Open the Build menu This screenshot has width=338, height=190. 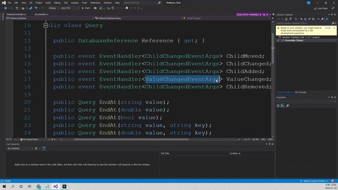click(x=48, y=3)
